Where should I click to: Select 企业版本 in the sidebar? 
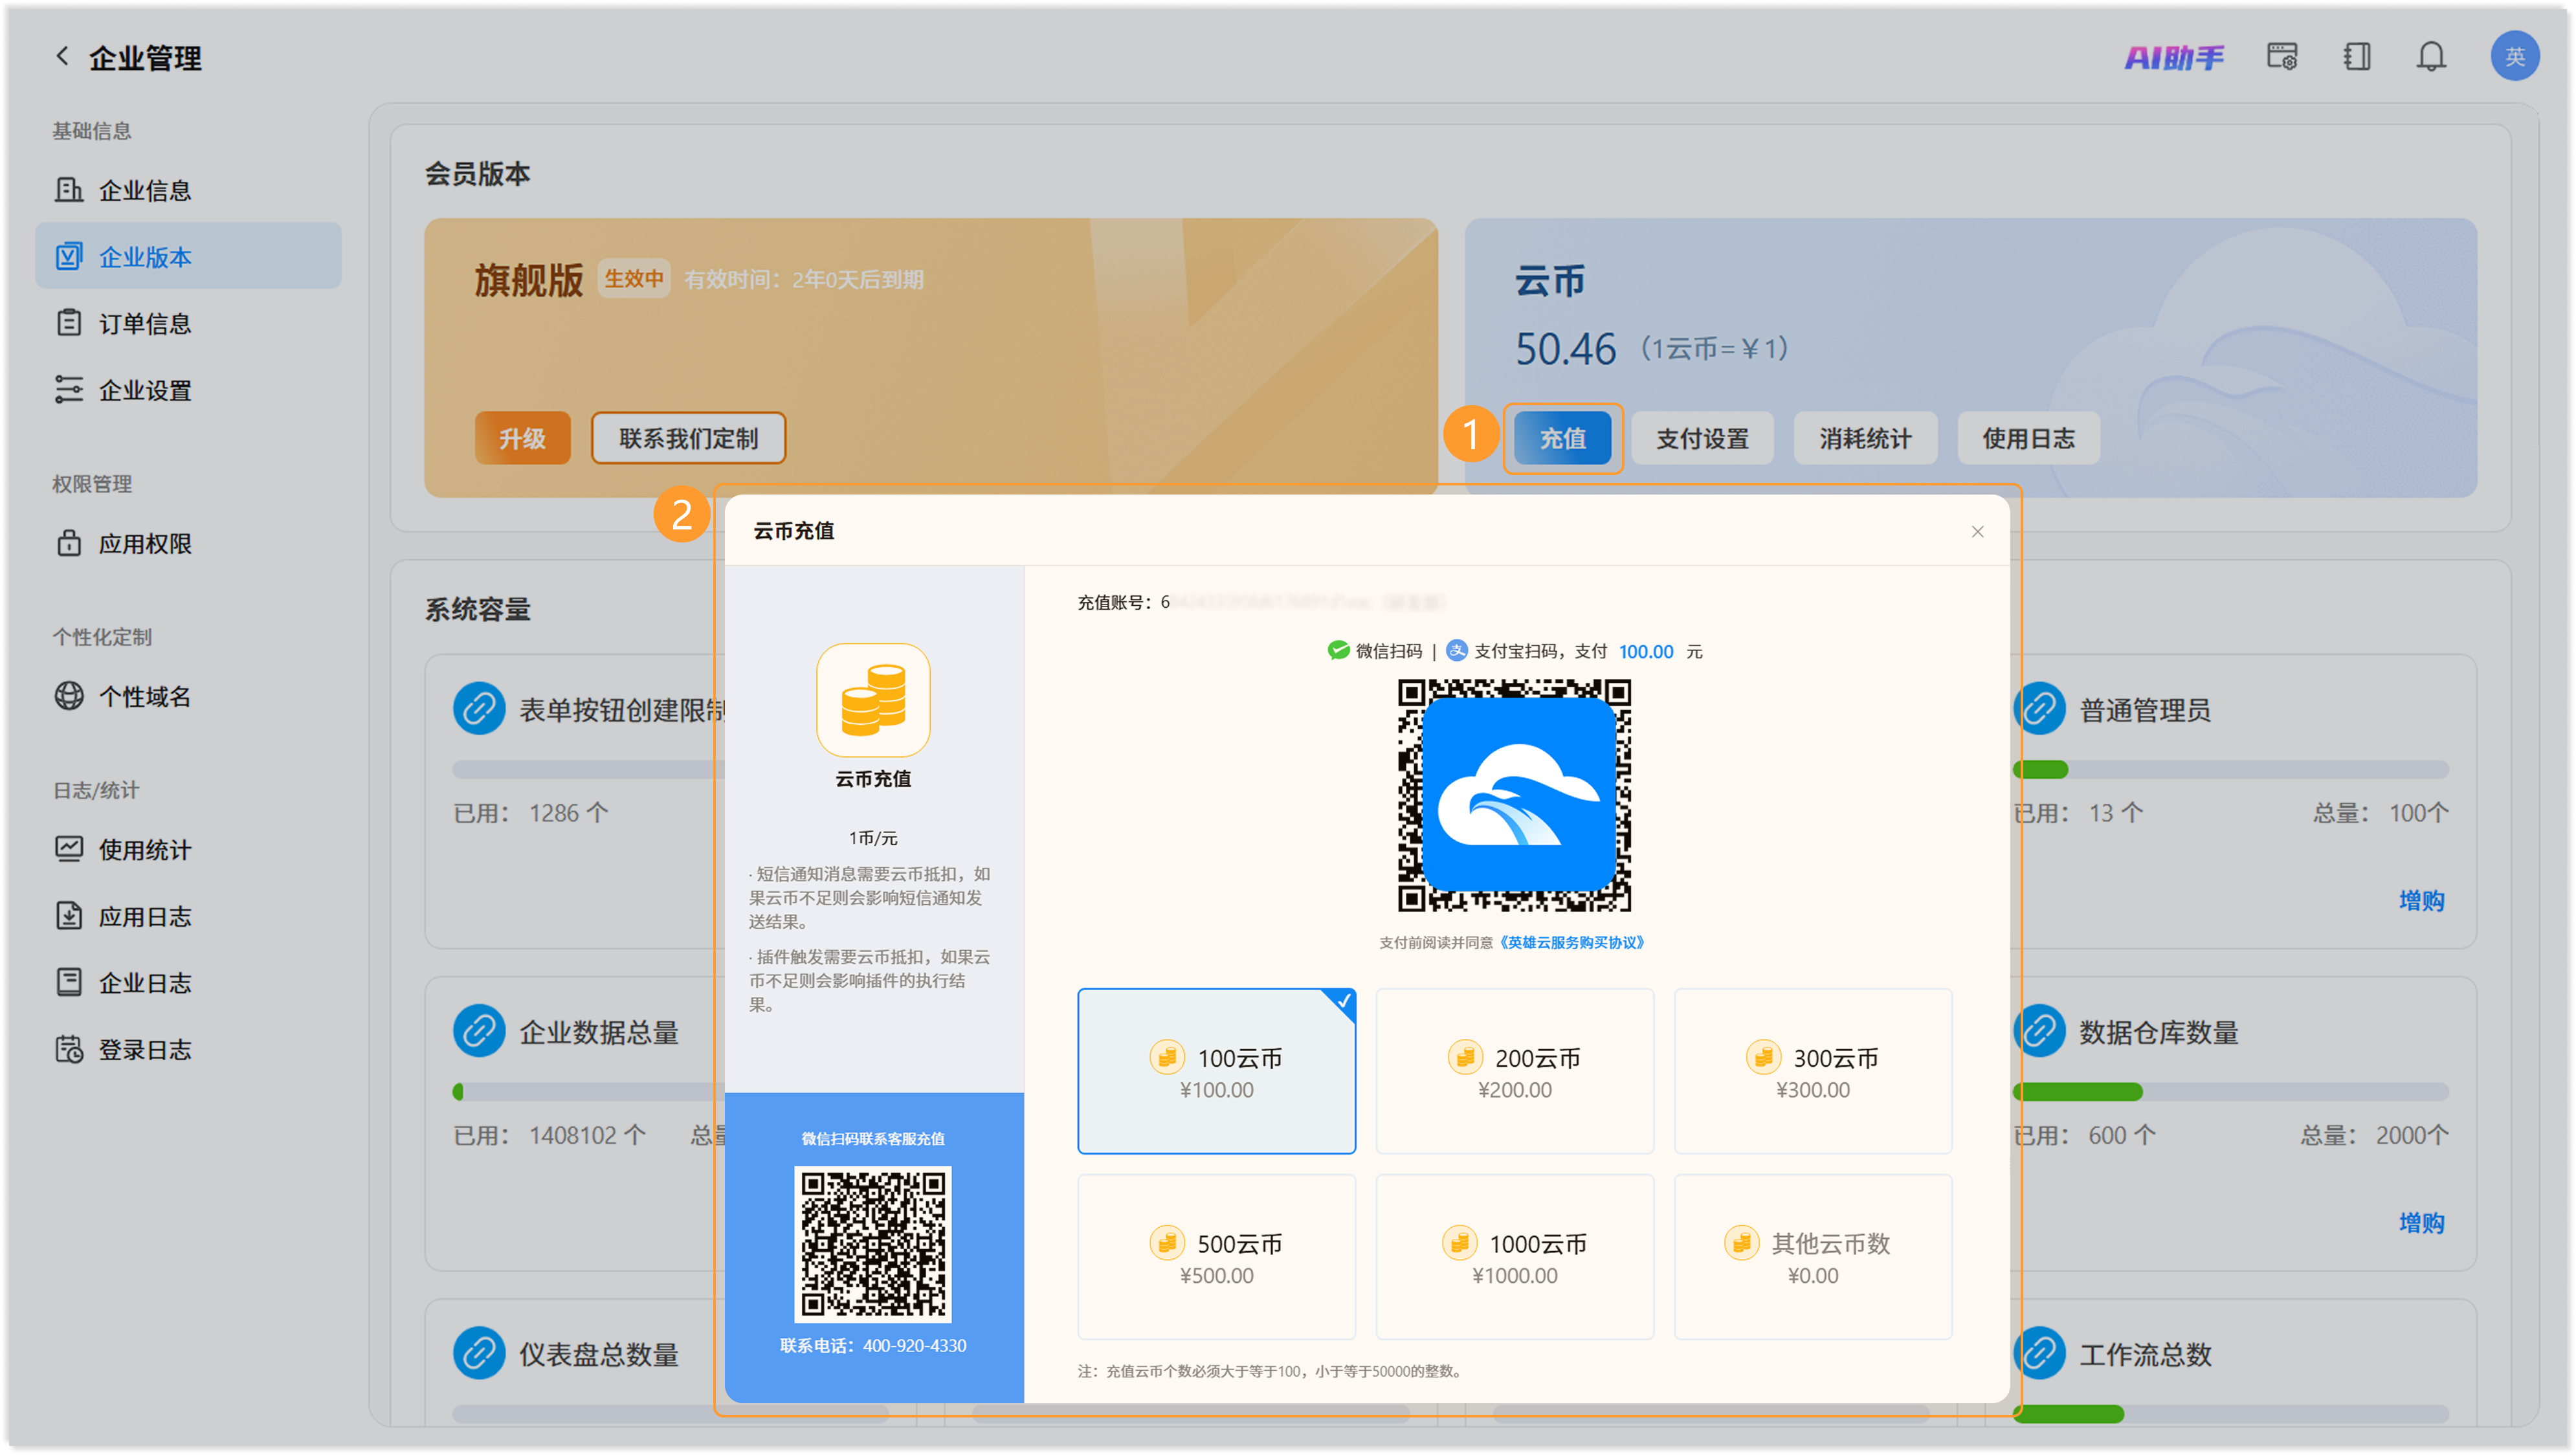(x=188, y=256)
